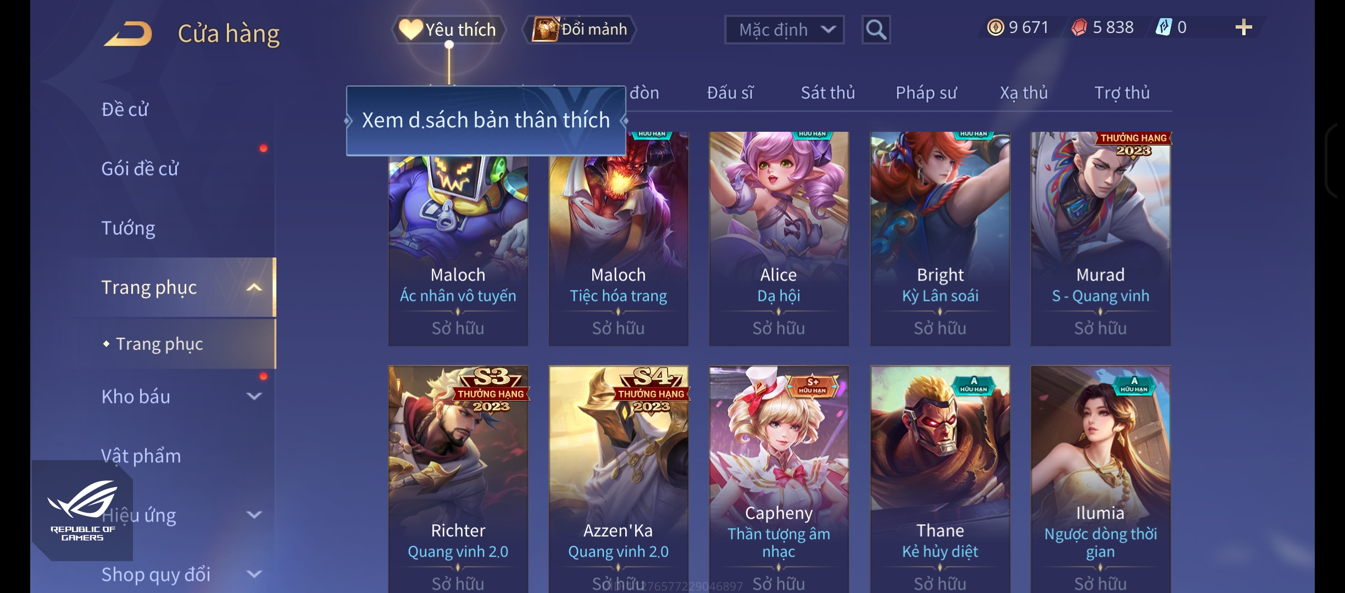1345x593 pixels.
Task: Open search with the magnifier icon
Action: pyautogui.click(x=876, y=30)
